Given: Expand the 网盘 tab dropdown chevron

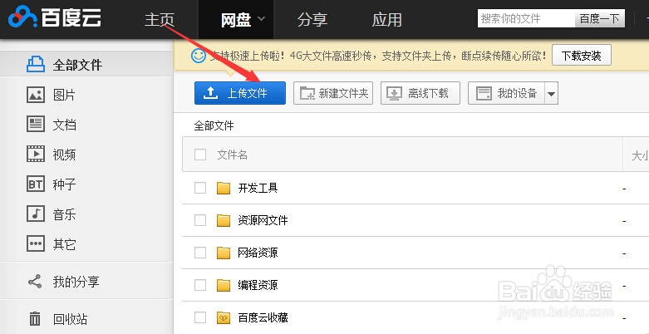Looking at the screenshot, I should [261, 18].
